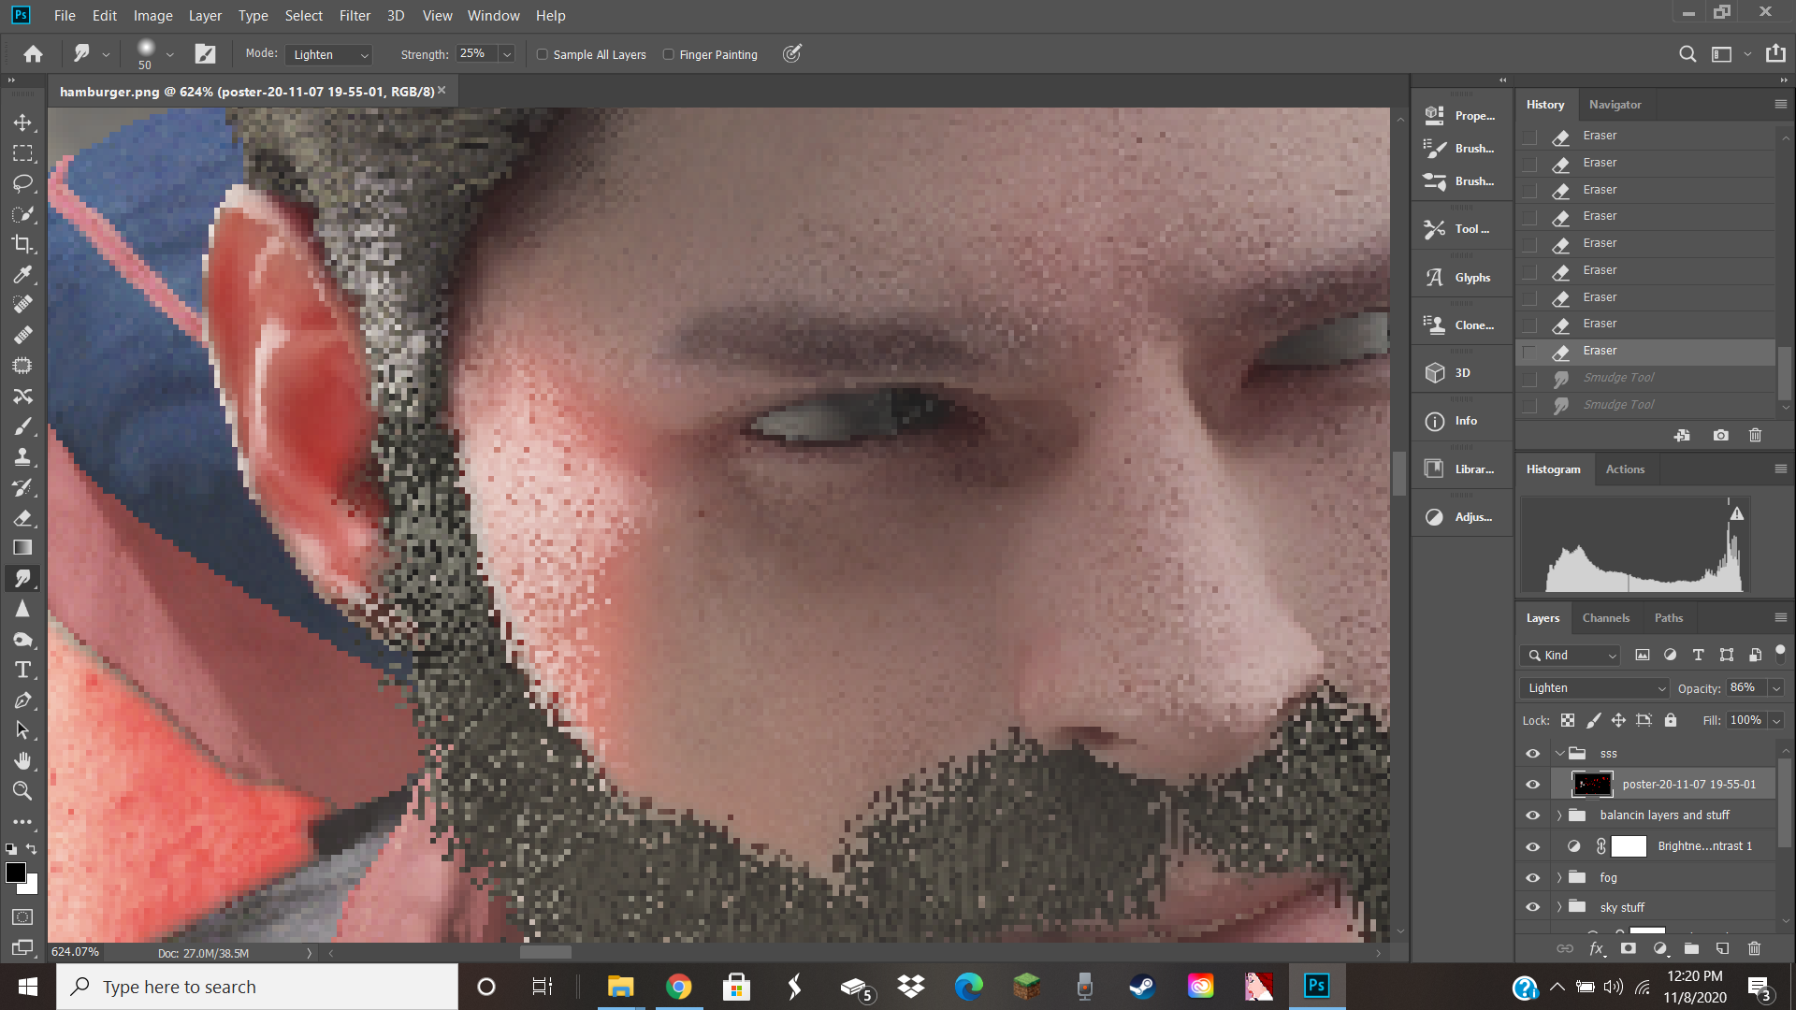The image size is (1796, 1010).
Task: Expand the sky stuff layer group
Action: click(x=1559, y=907)
